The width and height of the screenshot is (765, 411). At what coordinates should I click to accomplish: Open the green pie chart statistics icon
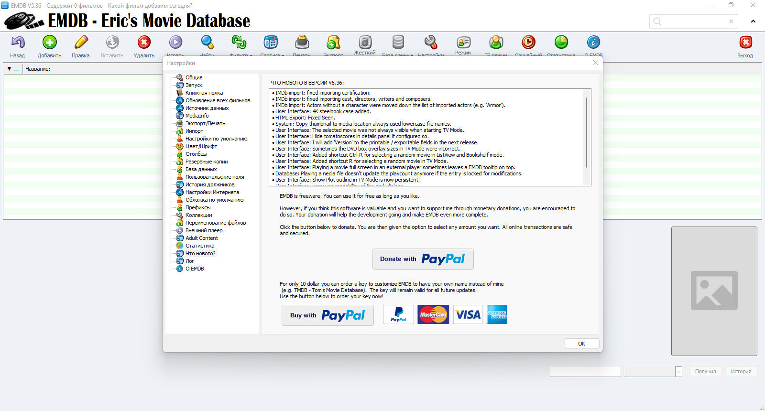click(x=561, y=43)
